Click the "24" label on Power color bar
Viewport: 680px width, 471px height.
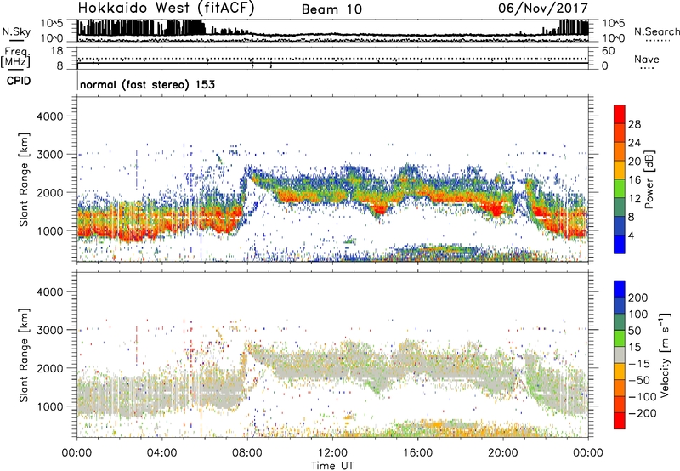pos(634,143)
